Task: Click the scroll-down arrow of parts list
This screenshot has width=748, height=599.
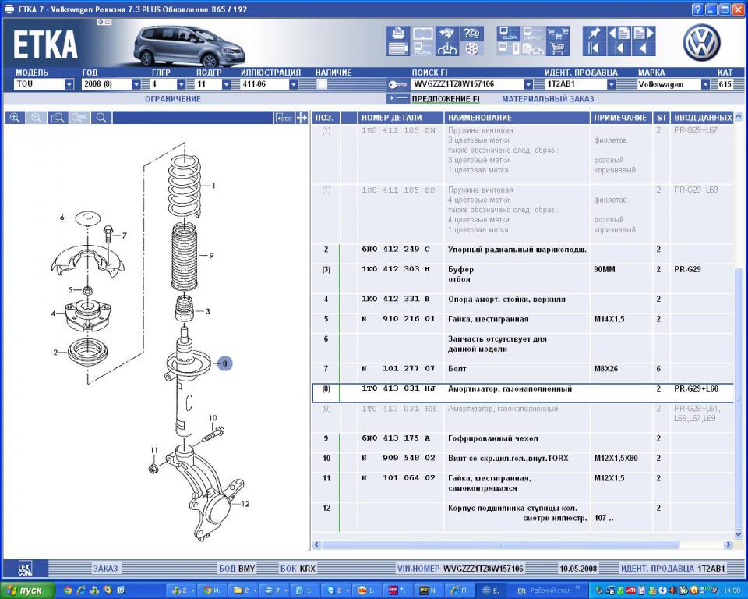Action: pyautogui.click(x=738, y=534)
